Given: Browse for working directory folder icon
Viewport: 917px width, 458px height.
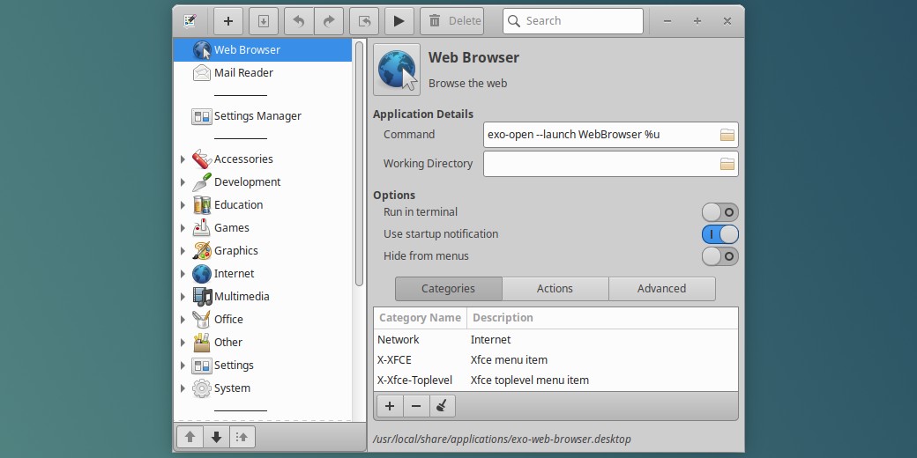Looking at the screenshot, I should tap(727, 164).
